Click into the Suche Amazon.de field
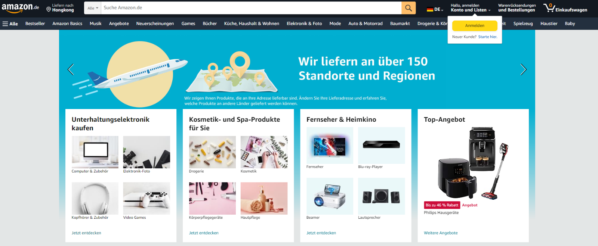The image size is (598, 246). [x=251, y=8]
